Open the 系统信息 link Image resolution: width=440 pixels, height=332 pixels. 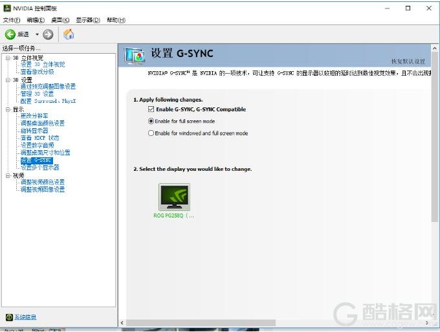click(25, 317)
